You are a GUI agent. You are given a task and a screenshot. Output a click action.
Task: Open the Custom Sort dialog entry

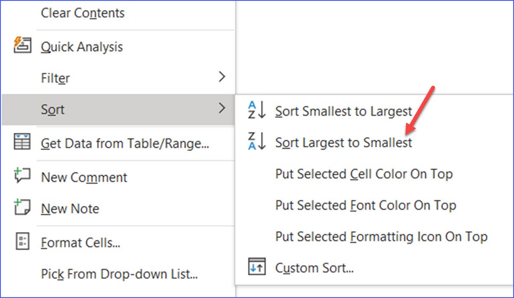314,268
